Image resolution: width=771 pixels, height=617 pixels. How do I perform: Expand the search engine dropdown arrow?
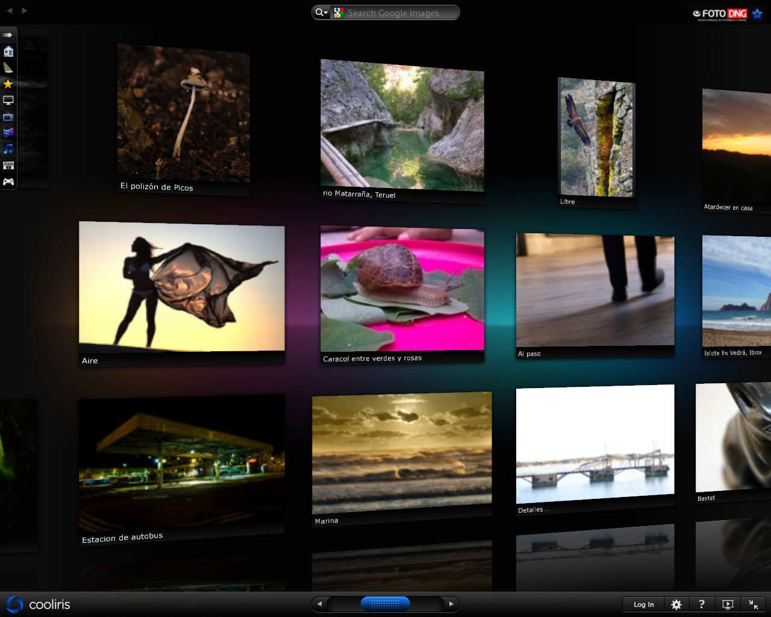pyautogui.click(x=322, y=13)
